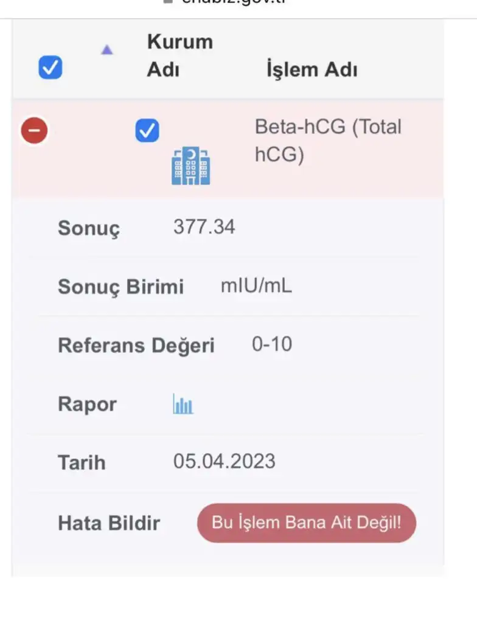Viewport: 477px width, 623px height.
Task: Click the result value 377.34
Action: (x=204, y=227)
